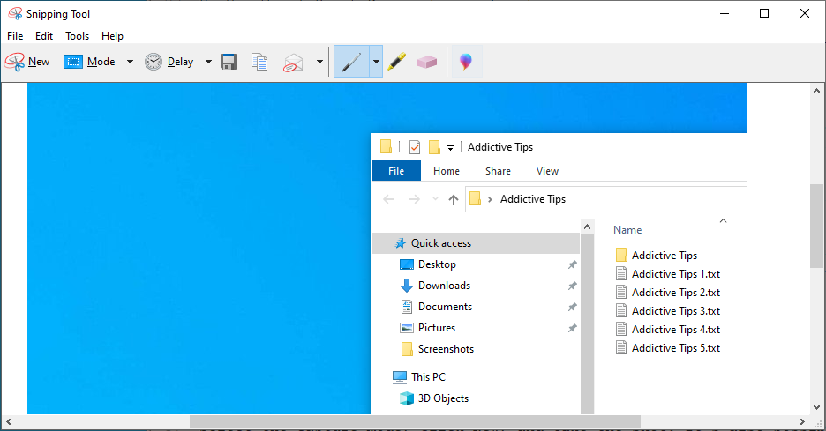Image resolution: width=826 pixels, height=431 pixels.
Task: Click the scroll up arrow of Snipping Tool
Action: (816, 91)
